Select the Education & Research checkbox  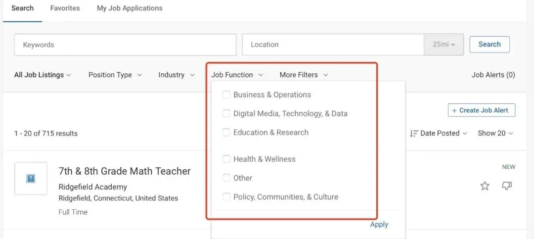tap(226, 133)
